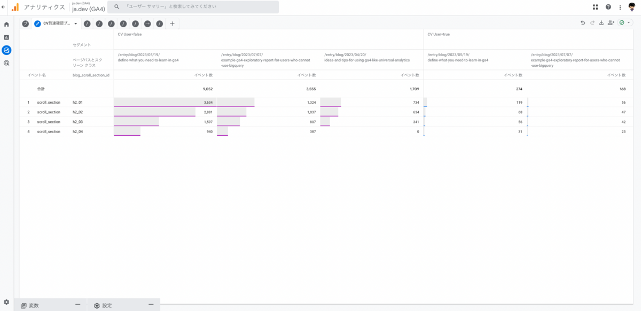Undo the last change

coord(583,23)
